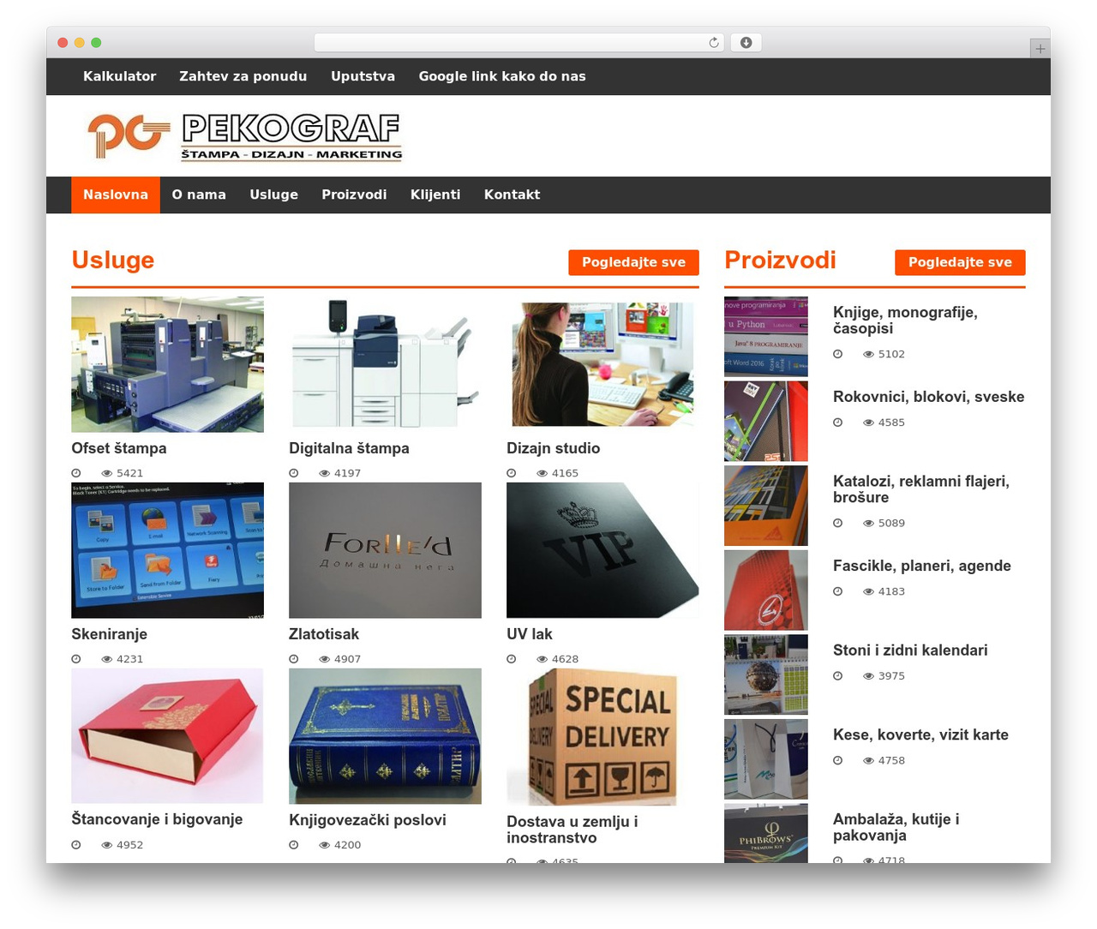Image resolution: width=1097 pixels, height=929 pixels.
Task: Click the browser address bar
Action: click(519, 43)
